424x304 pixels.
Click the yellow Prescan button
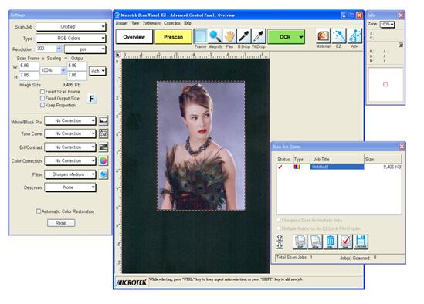click(173, 37)
